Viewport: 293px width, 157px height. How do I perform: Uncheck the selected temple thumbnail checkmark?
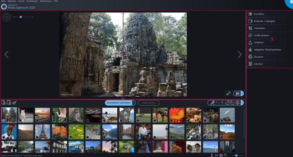tap(3, 120)
